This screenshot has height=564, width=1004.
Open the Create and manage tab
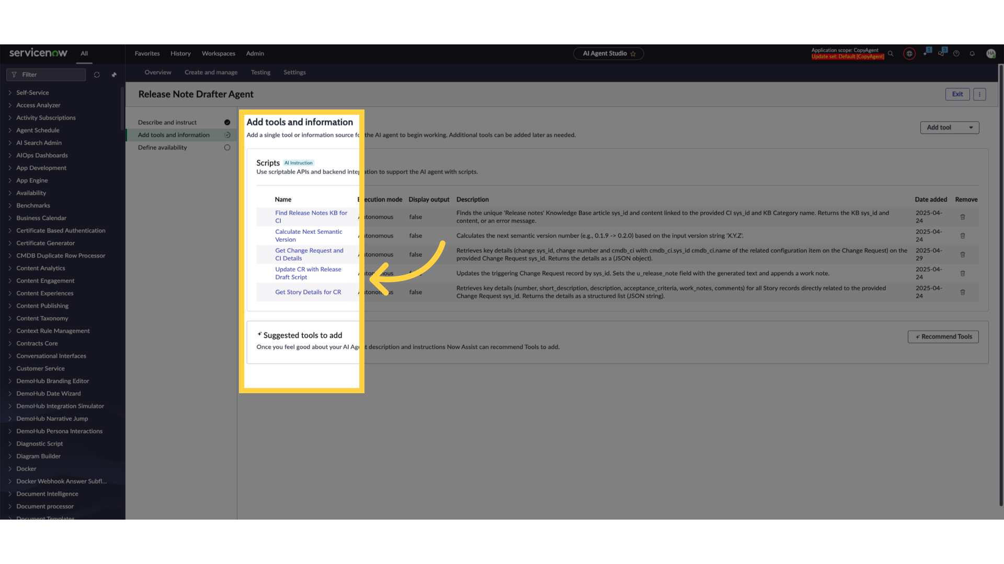click(x=211, y=73)
